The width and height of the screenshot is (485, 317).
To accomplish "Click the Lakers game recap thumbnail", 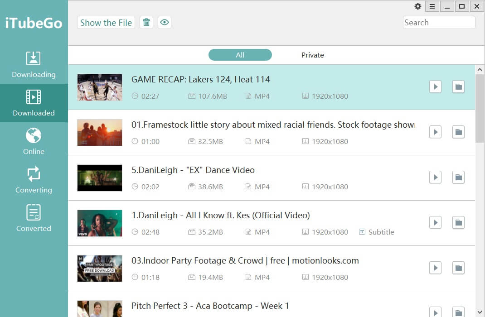I will 100,87.
